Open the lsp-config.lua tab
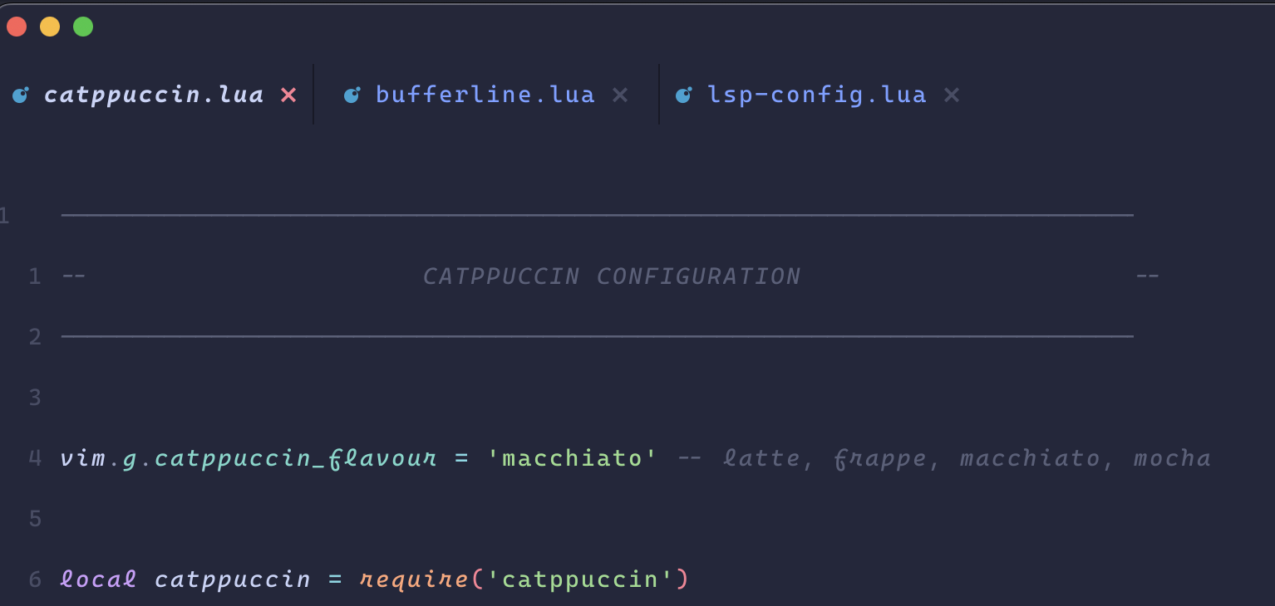 click(816, 94)
